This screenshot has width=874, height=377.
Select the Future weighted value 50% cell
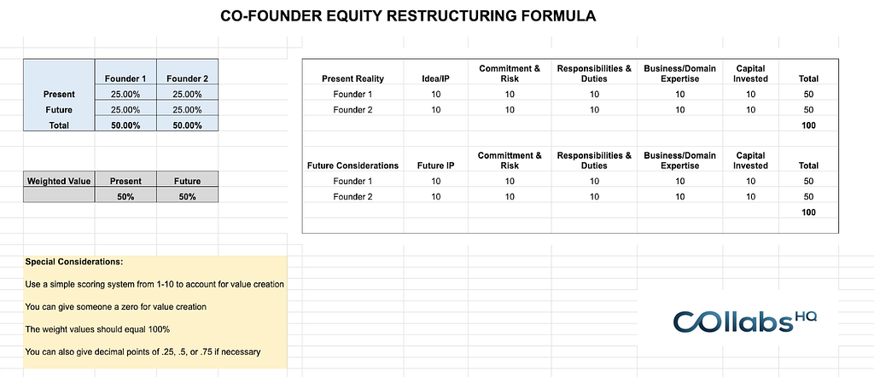[x=187, y=196]
